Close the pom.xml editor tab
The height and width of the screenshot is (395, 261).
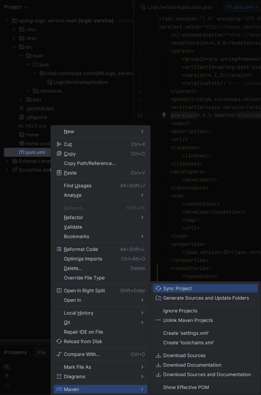coord(257,7)
